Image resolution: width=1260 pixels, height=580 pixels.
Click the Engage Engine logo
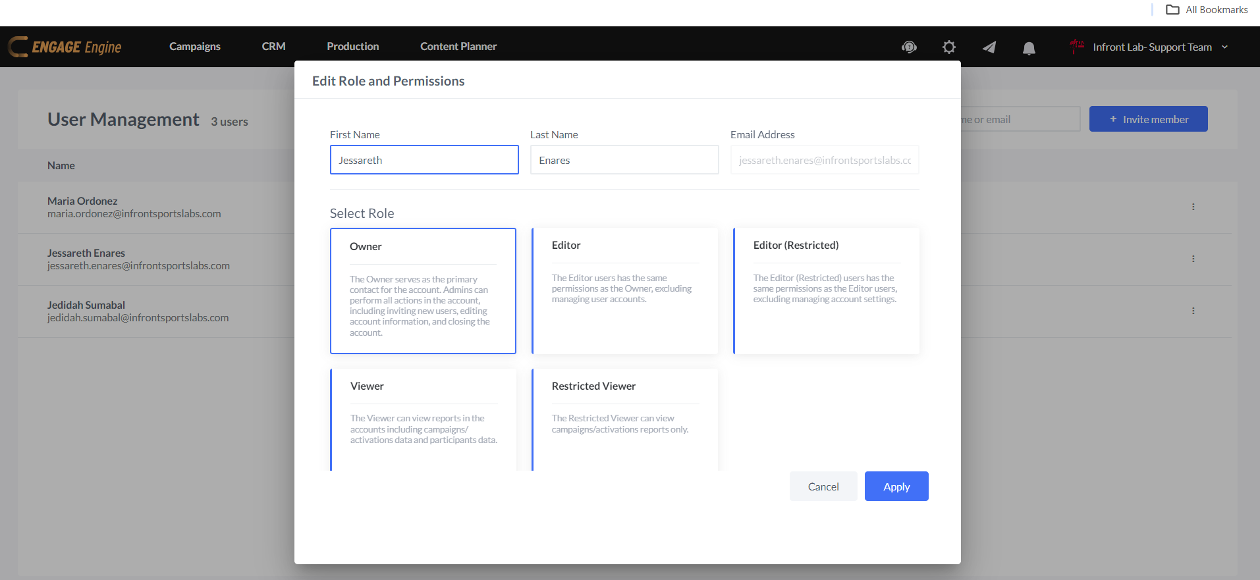(x=65, y=47)
